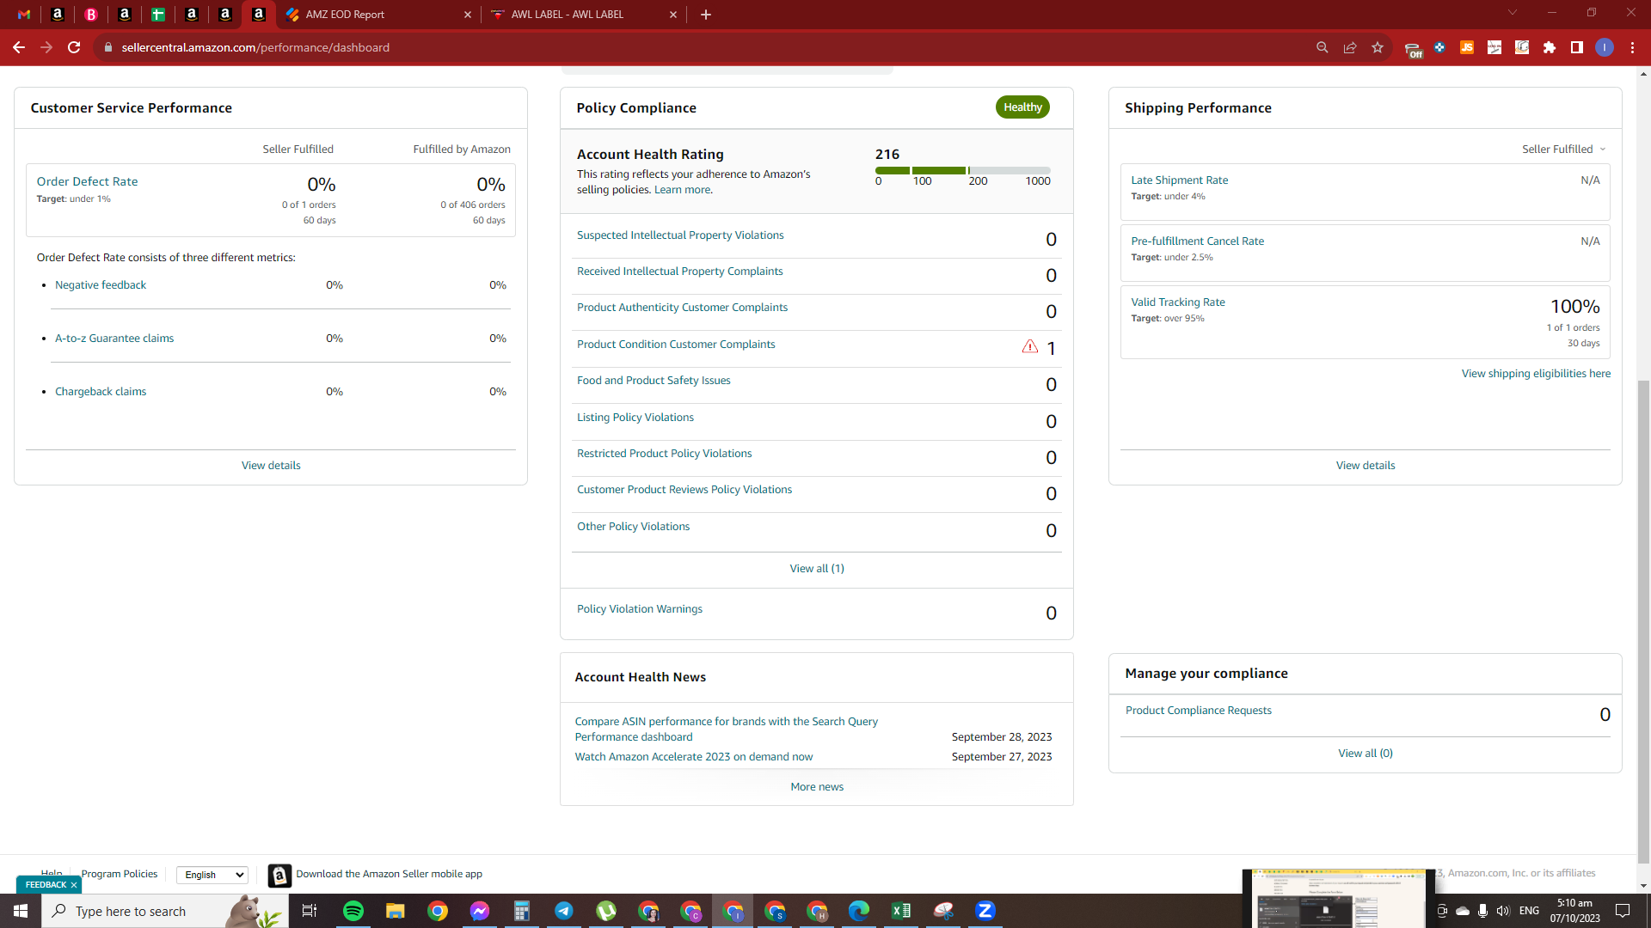Open Valid Tracking Rate metric
Screen dimensions: 1651x928
(1177, 302)
